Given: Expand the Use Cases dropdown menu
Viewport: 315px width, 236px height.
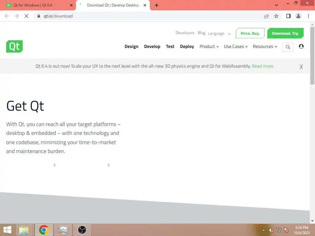Looking at the screenshot, I should coord(236,46).
